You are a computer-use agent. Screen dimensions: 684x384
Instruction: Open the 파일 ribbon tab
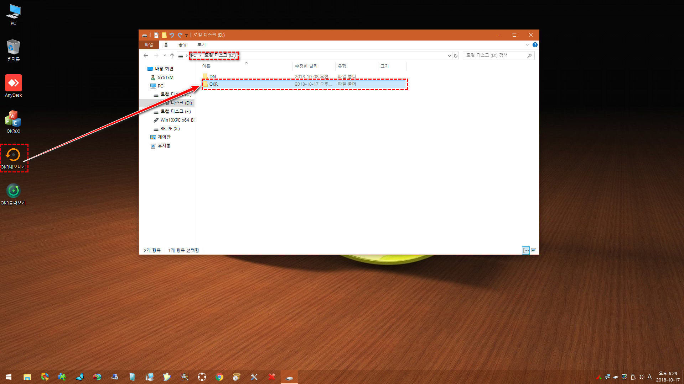149,44
